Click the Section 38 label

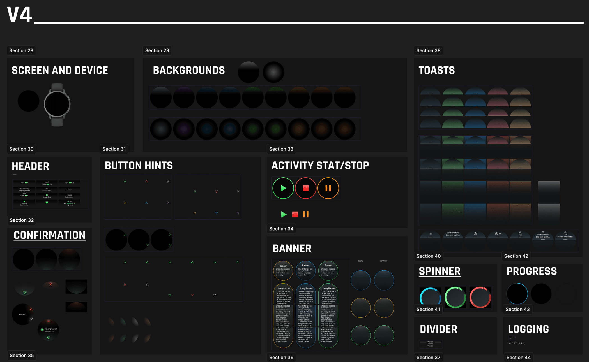(x=428, y=50)
